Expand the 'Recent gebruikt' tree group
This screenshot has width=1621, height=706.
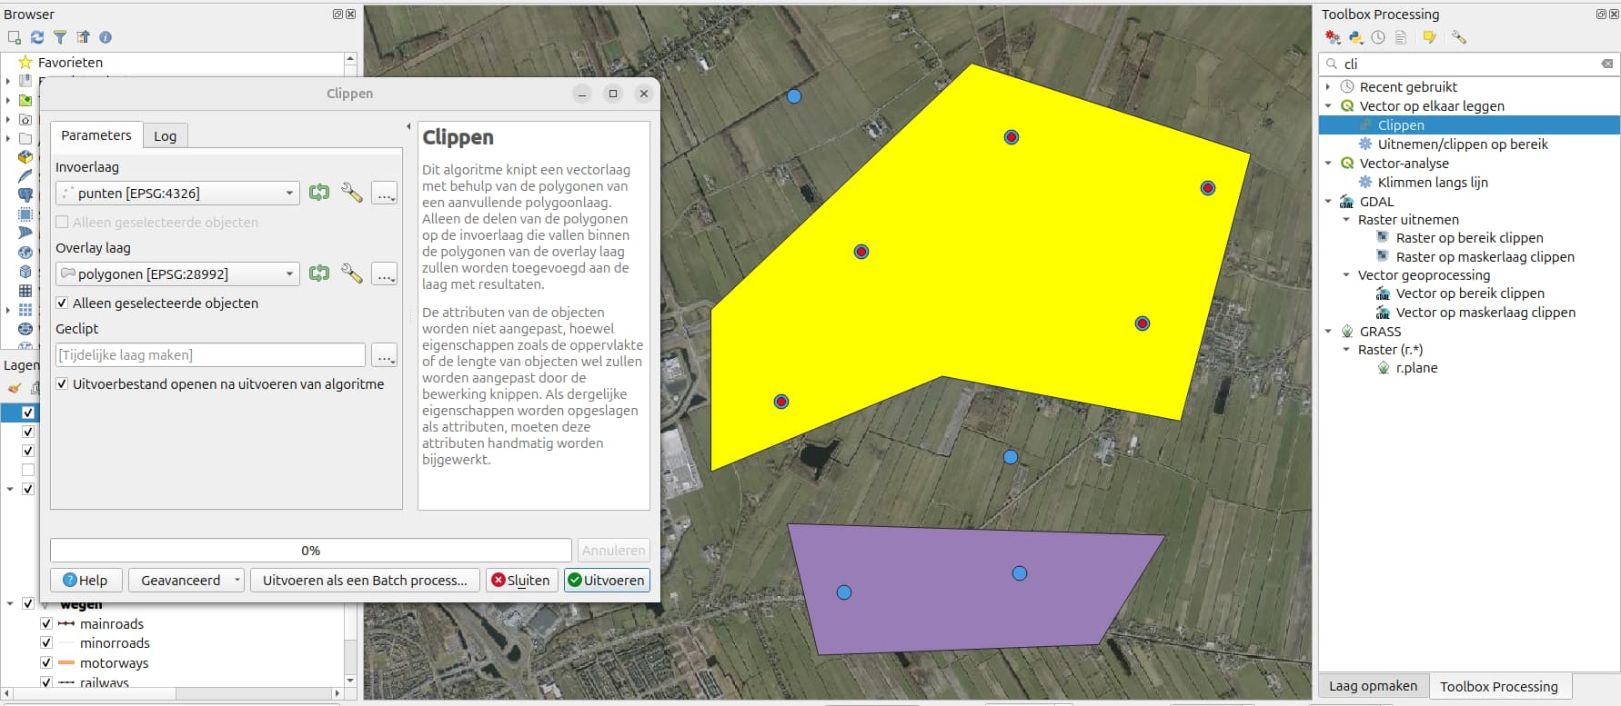1328,87
